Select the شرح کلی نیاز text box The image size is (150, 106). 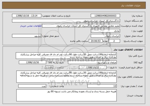[66, 56]
